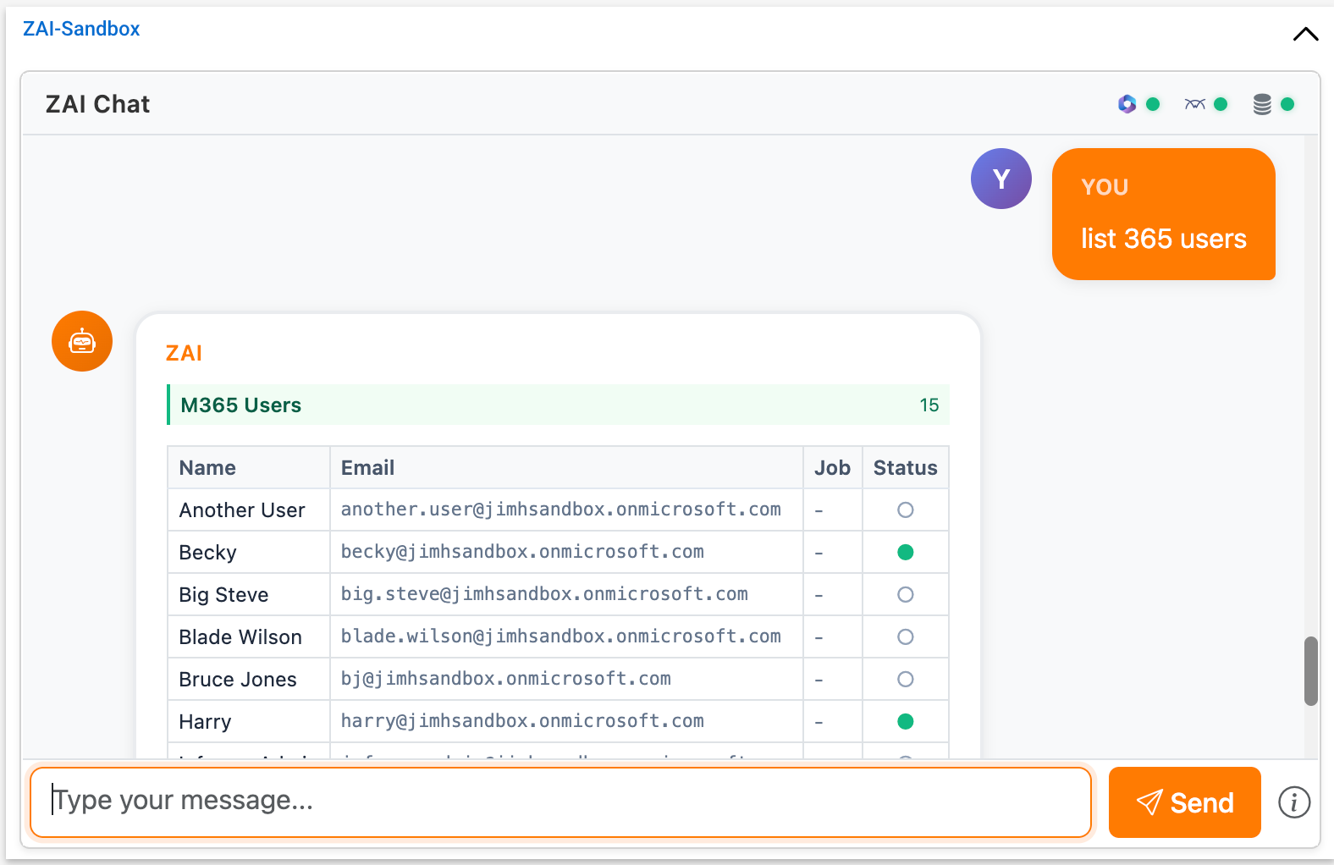1334x865 pixels.
Task: Click email bj@jimhsandbox.onmicrosoft.com
Action: [506, 679]
